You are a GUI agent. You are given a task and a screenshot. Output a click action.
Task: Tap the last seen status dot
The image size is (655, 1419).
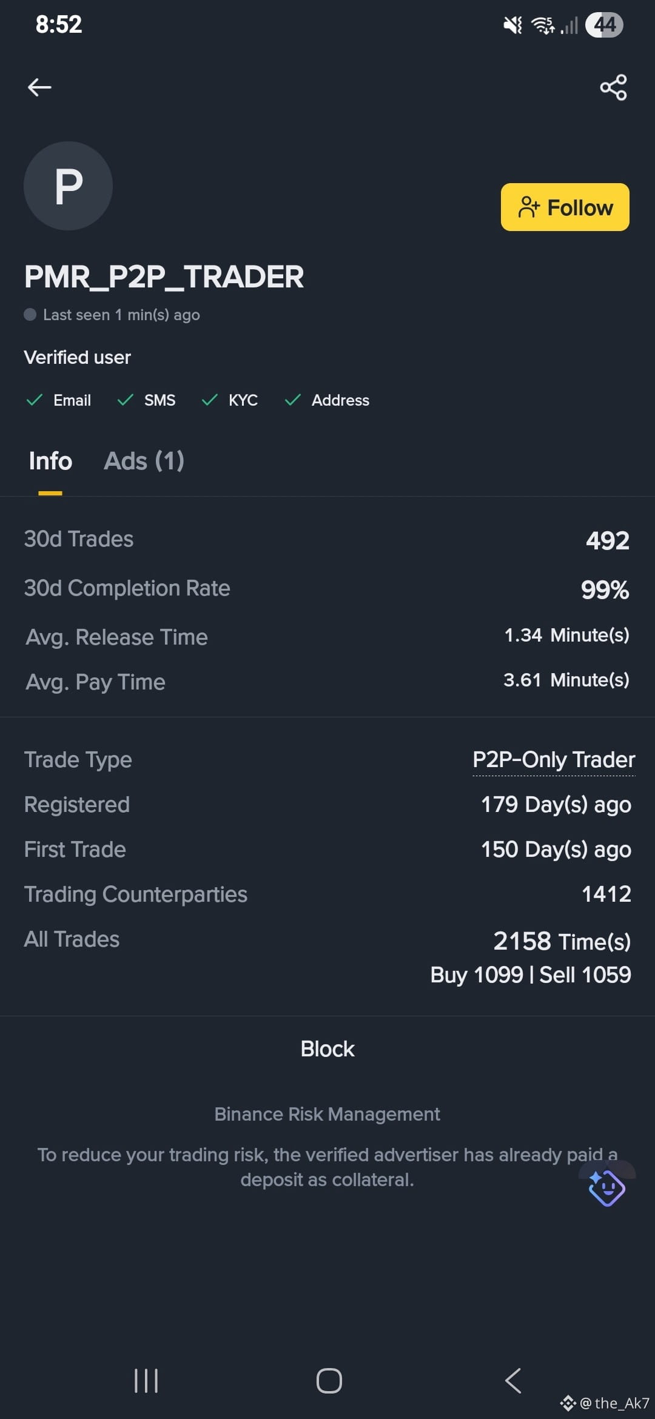[x=30, y=314]
